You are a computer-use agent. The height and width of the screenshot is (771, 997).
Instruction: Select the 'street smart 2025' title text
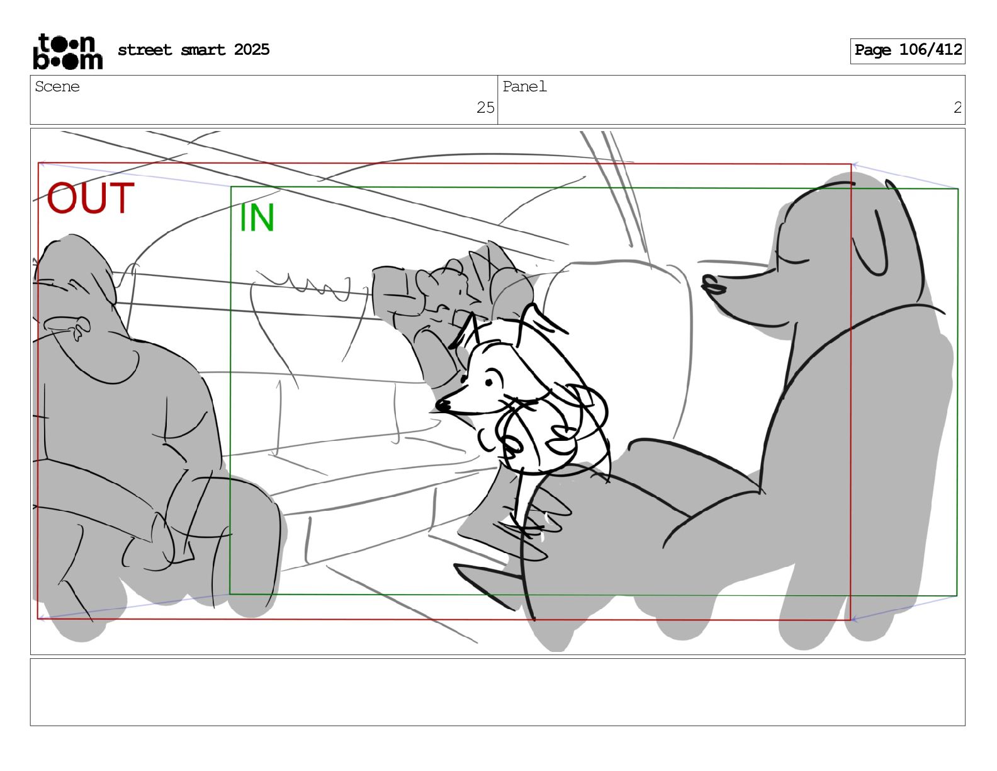[193, 50]
